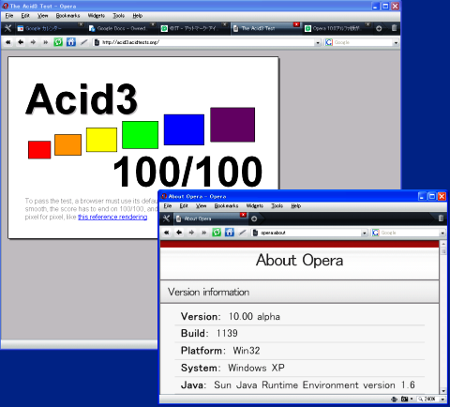Image resolution: width=450 pixels, height=407 pixels.
Task: Expand address dropdown in About Opera window
Action: pos(364,233)
